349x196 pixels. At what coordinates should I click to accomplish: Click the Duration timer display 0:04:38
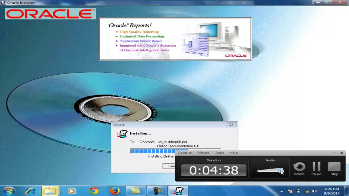213,170
